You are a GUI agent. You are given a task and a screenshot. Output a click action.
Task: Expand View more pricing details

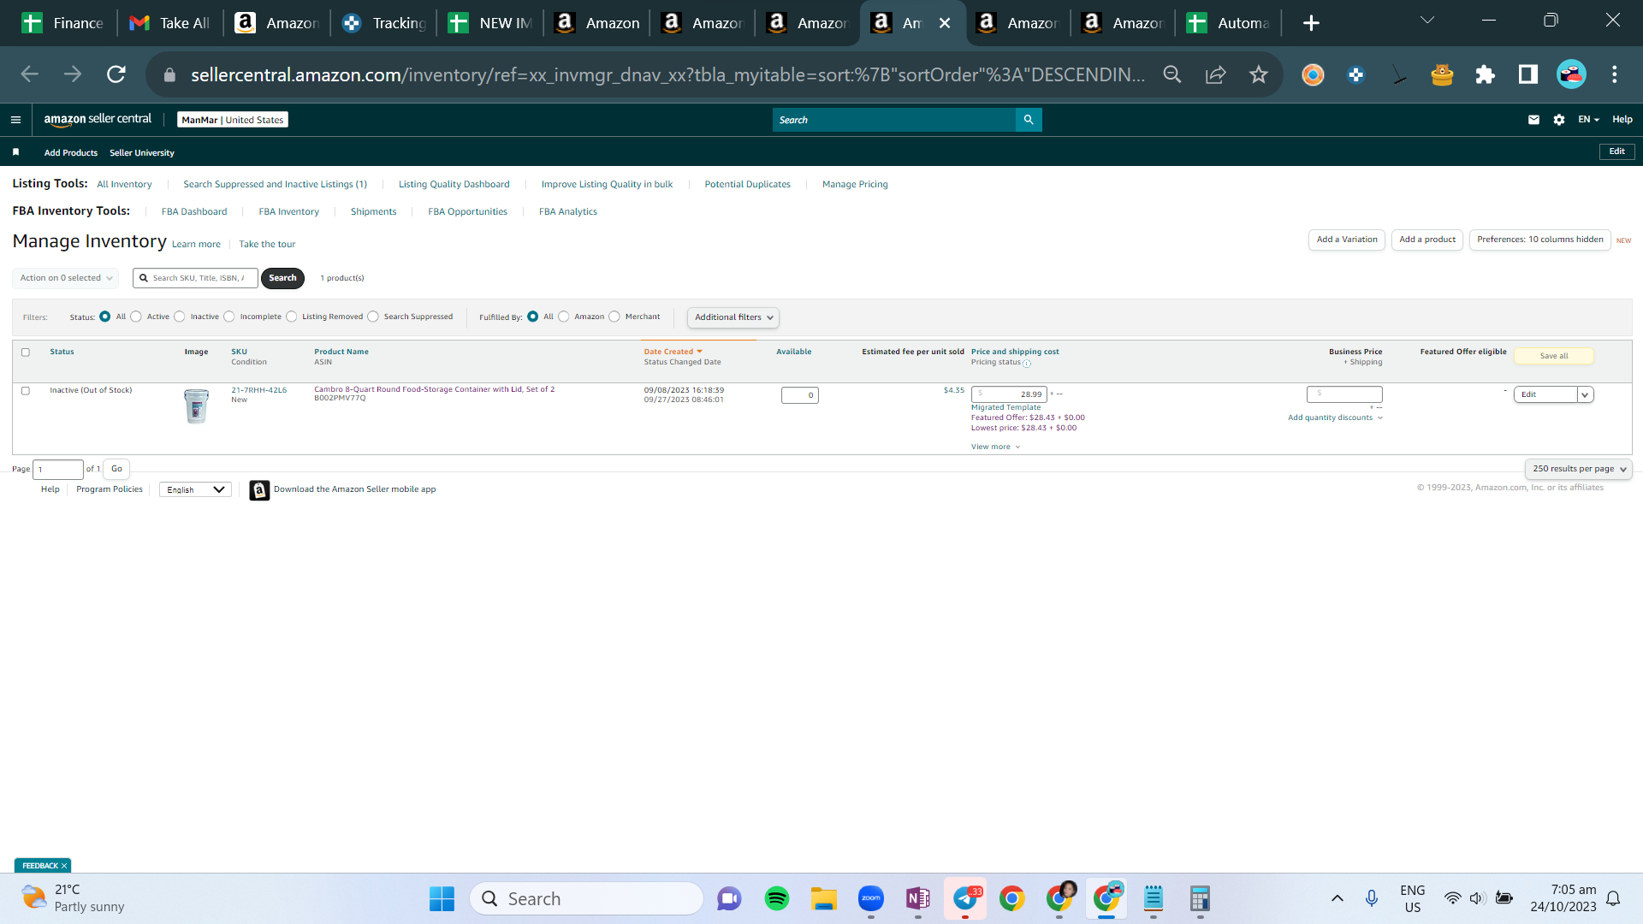[x=995, y=447]
